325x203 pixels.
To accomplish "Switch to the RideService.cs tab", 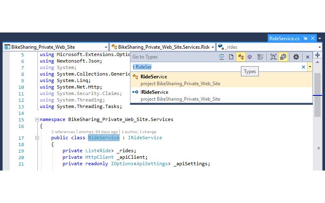I will [x=284, y=38].
